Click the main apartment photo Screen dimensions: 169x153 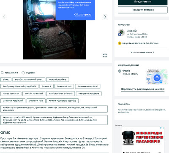55,30
